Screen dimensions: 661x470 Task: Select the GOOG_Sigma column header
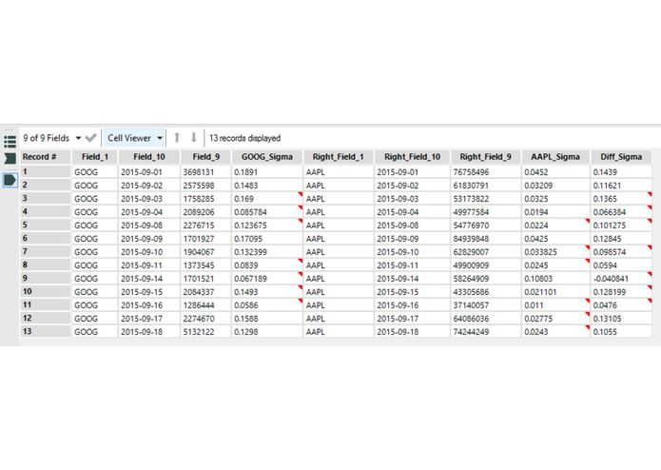267,157
